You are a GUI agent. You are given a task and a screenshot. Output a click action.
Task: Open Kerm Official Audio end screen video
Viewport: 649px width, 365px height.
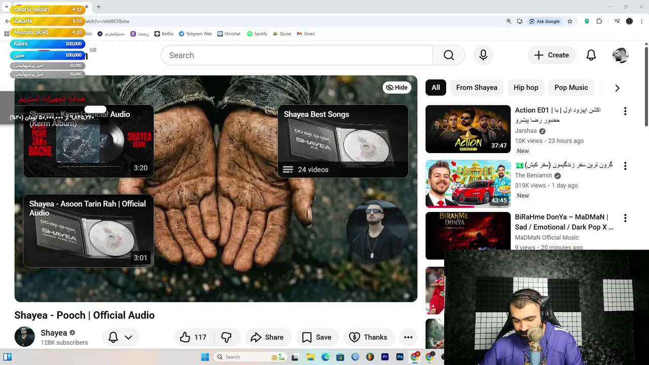tap(88, 141)
